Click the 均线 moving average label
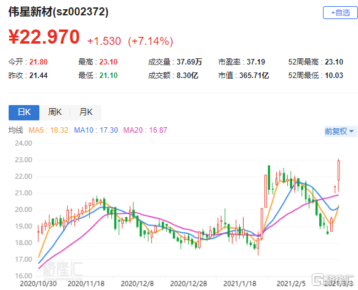358x290 pixels. pyautogui.click(x=16, y=130)
